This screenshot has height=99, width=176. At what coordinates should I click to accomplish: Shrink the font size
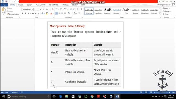(43, 9)
